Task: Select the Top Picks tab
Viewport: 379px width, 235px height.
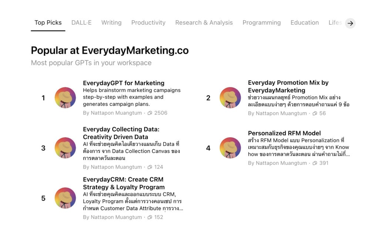Action: (48, 23)
